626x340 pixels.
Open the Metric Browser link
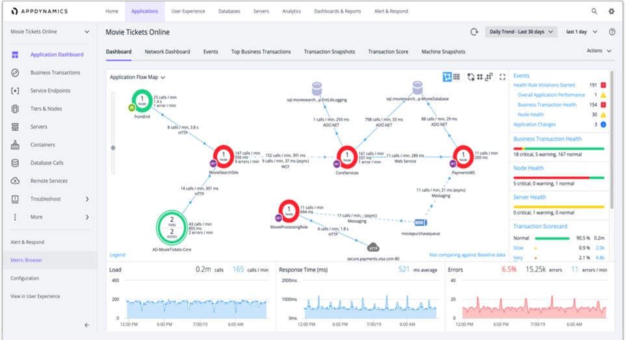[x=27, y=260]
